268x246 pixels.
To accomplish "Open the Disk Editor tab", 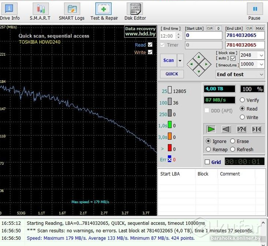I will pyautogui.click(x=135, y=11).
